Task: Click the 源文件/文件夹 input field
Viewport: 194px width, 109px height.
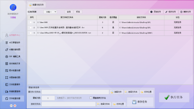Action: pos(75,92)
